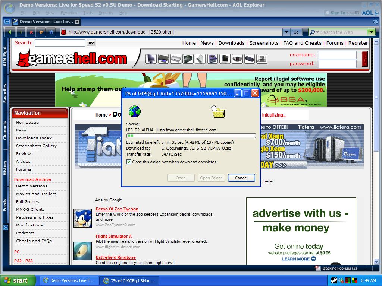Open the Feeds side tab
382x286 pixels.
click(x=5, y=205)
